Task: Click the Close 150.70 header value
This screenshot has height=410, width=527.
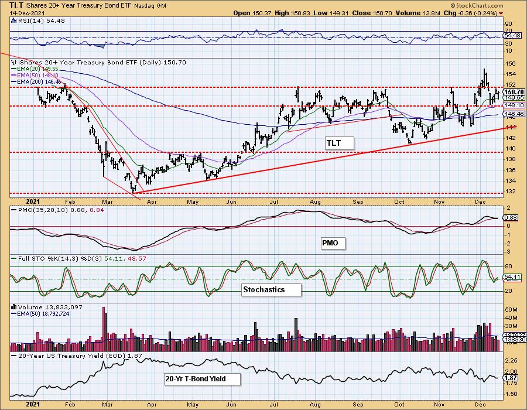Action: click(x=372, y=13)
